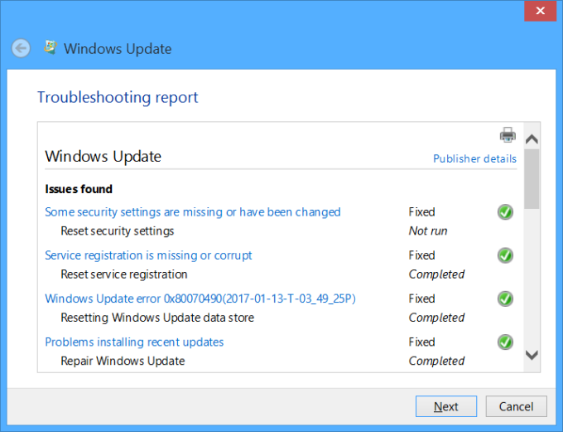The width and height of the screenshot is (563, 432).
Task: Open 'Some security settings are missing' link
Action: pyautogui.click(x=193, y=212)
